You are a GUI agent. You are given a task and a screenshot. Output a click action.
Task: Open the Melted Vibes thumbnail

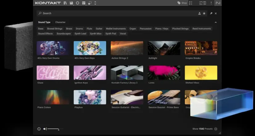coord(201,73)
